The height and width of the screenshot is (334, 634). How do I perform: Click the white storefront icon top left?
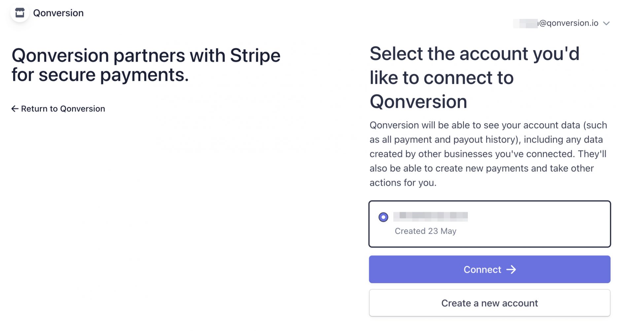[x=20, y=13]
